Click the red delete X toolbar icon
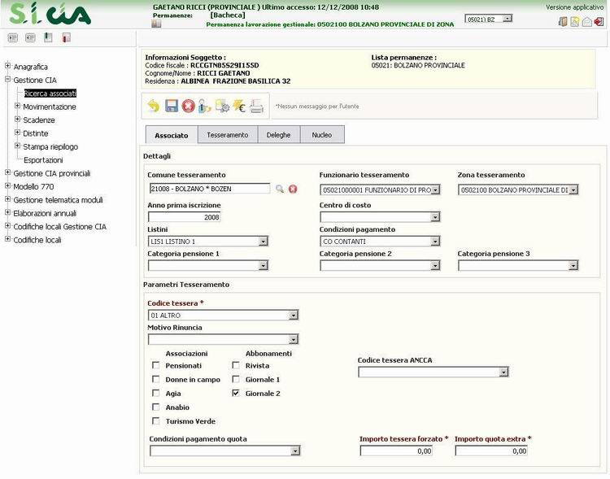 click(189, 106)
